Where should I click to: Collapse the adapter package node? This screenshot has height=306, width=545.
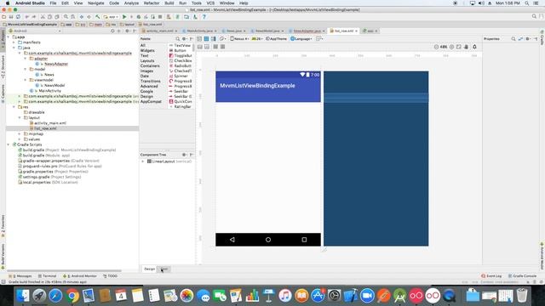point(26,59)
